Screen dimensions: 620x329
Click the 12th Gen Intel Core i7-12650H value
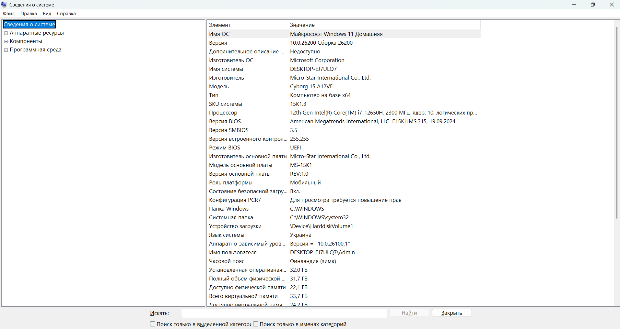(x=383, y=113)
